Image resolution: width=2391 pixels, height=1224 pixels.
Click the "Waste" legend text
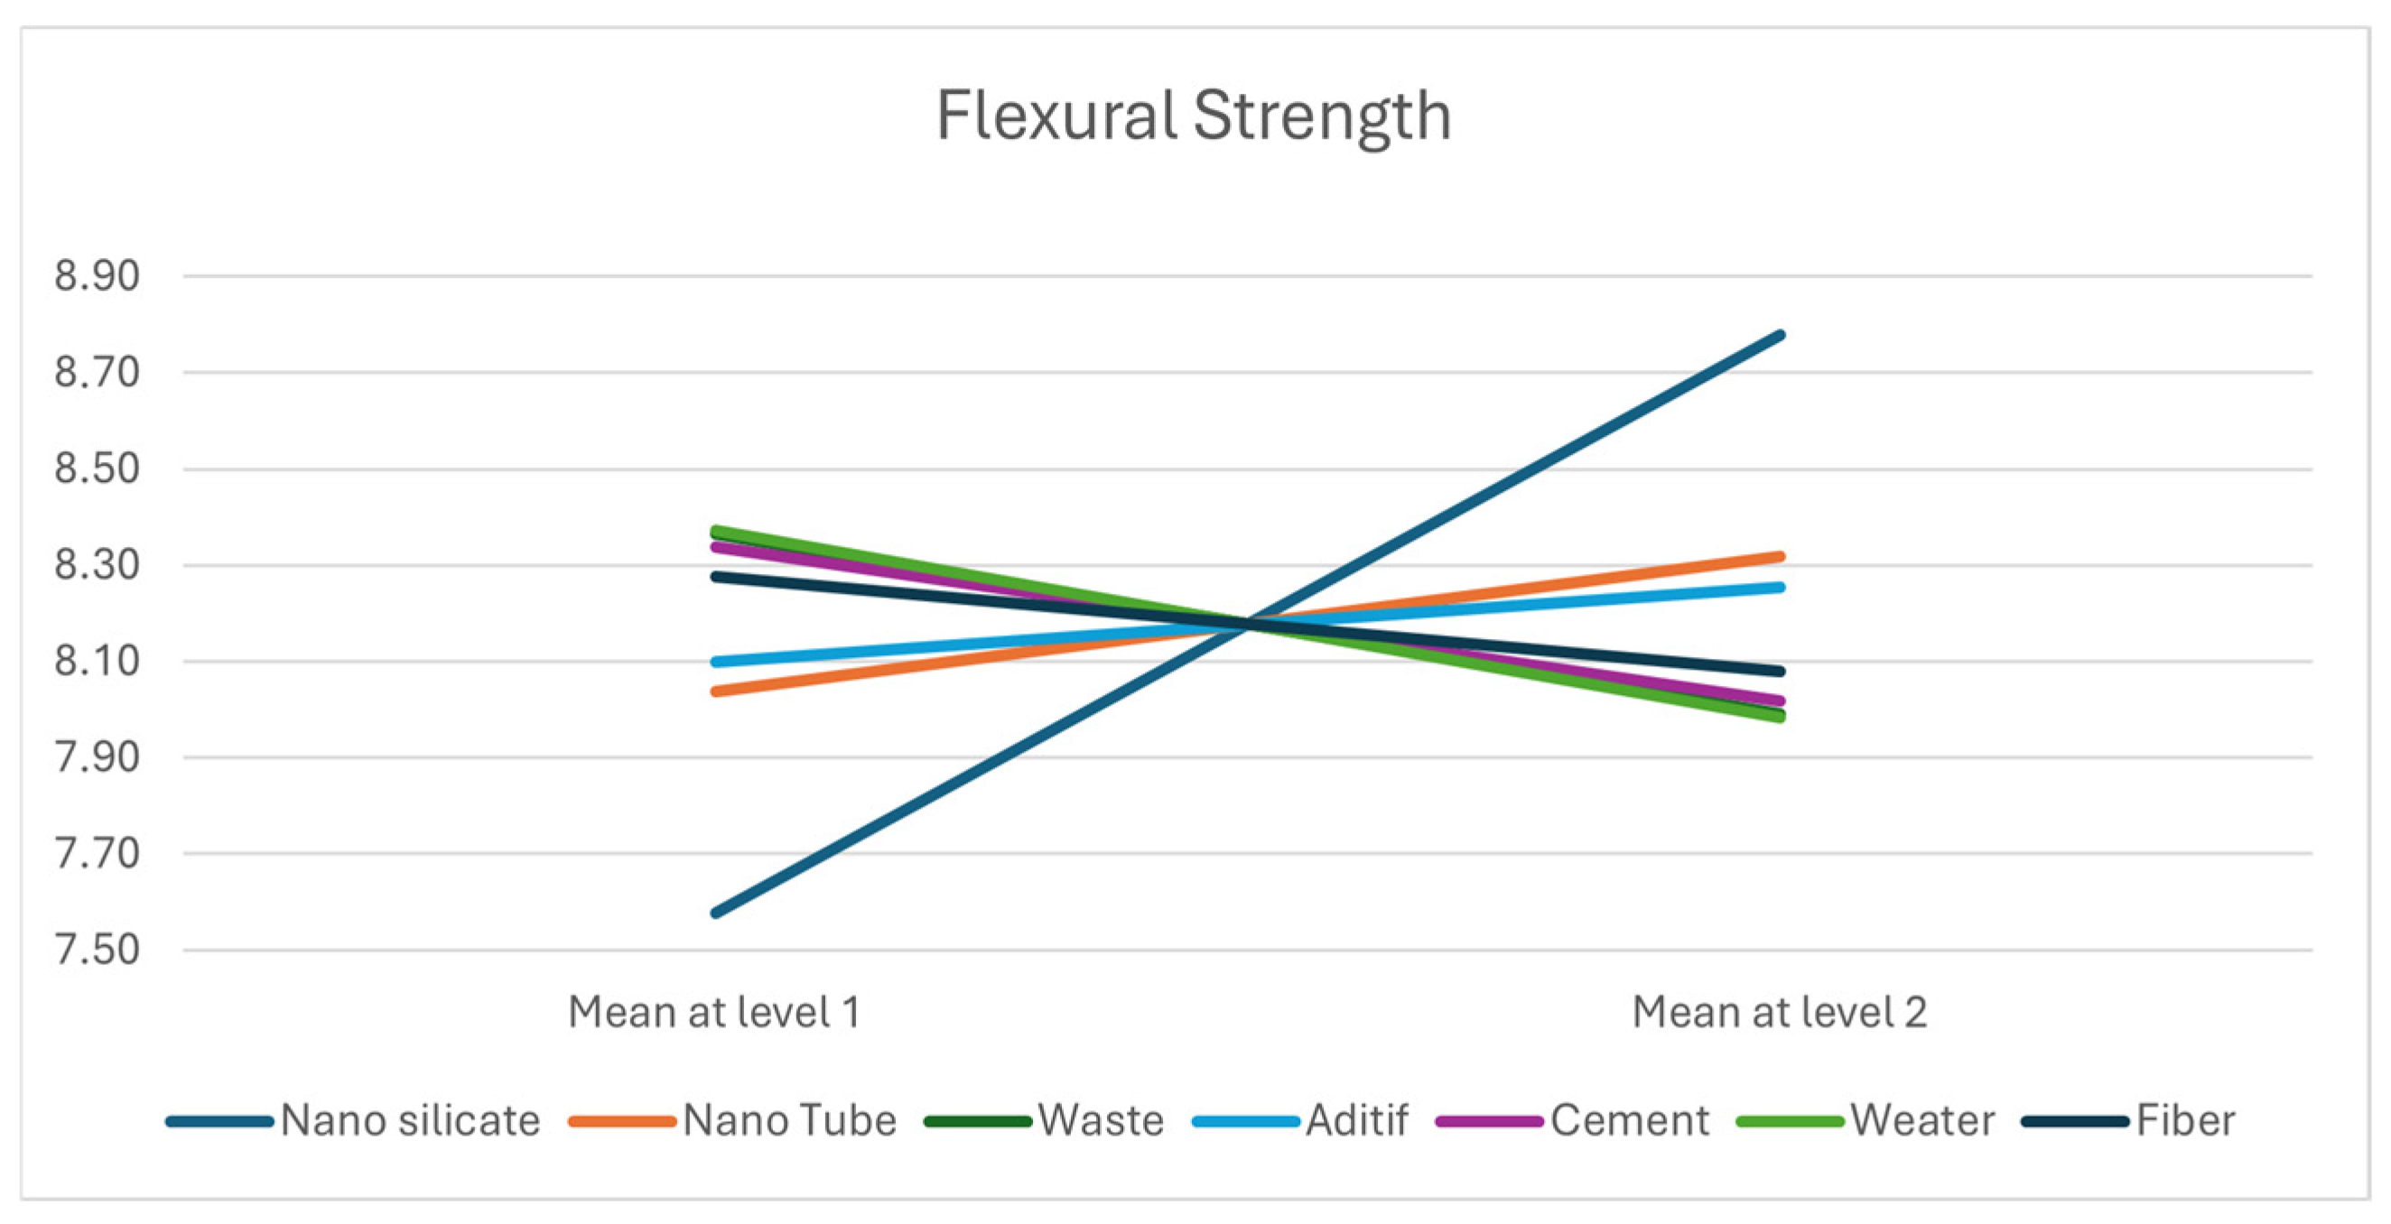pyautogui.click(x=1101, y=1121)
